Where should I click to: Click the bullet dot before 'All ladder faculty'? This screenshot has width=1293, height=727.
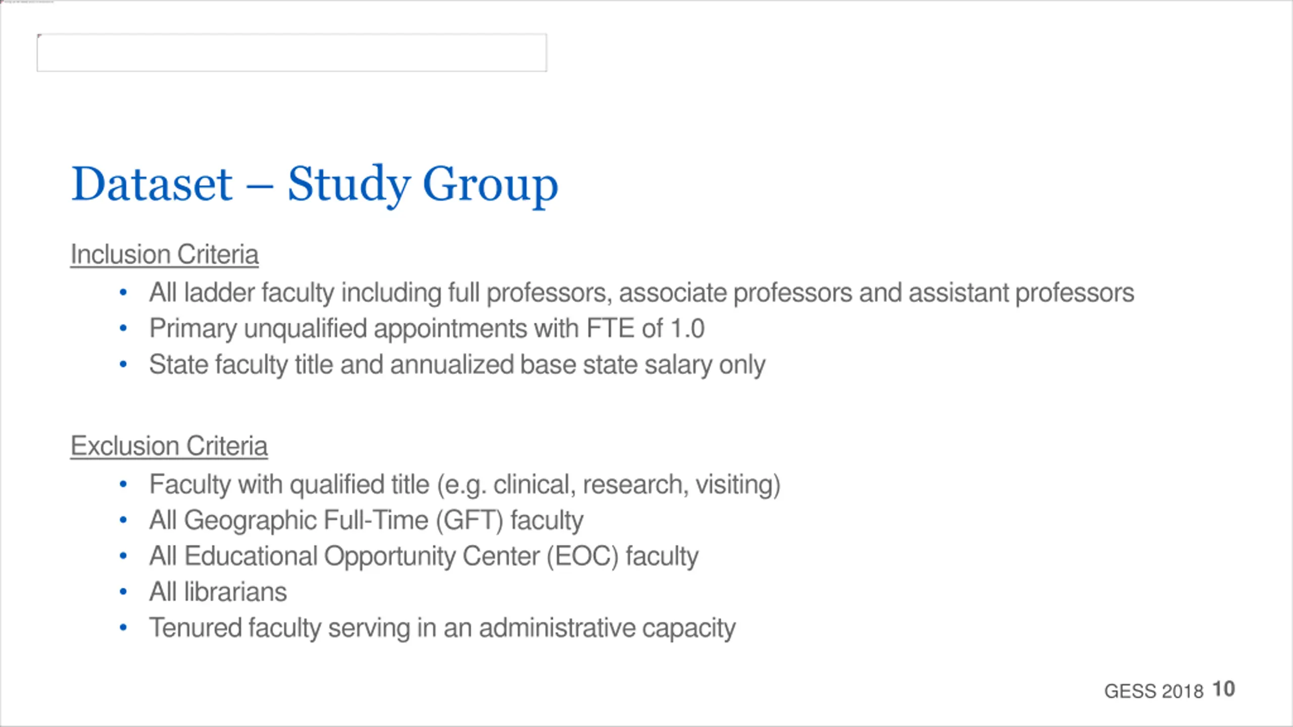pos(123,292)
